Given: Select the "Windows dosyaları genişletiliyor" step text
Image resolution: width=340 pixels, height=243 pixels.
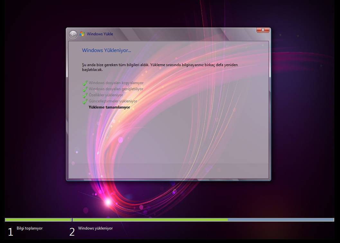Looking at the screenshot, I should (x=116, y=89).
